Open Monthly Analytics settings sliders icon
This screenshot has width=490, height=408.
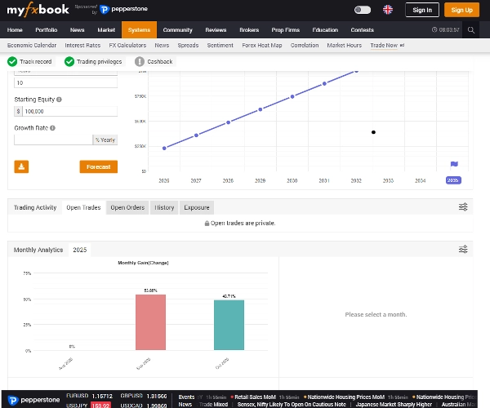pyautogui.click(x=463, y=249)
